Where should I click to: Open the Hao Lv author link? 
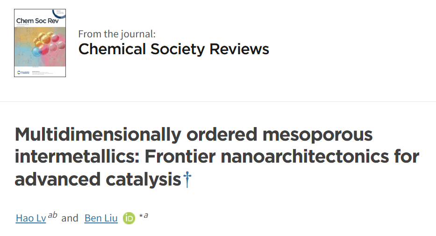[31, 218]
